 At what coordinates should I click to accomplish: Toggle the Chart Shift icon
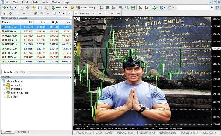(x=146, y=8)
